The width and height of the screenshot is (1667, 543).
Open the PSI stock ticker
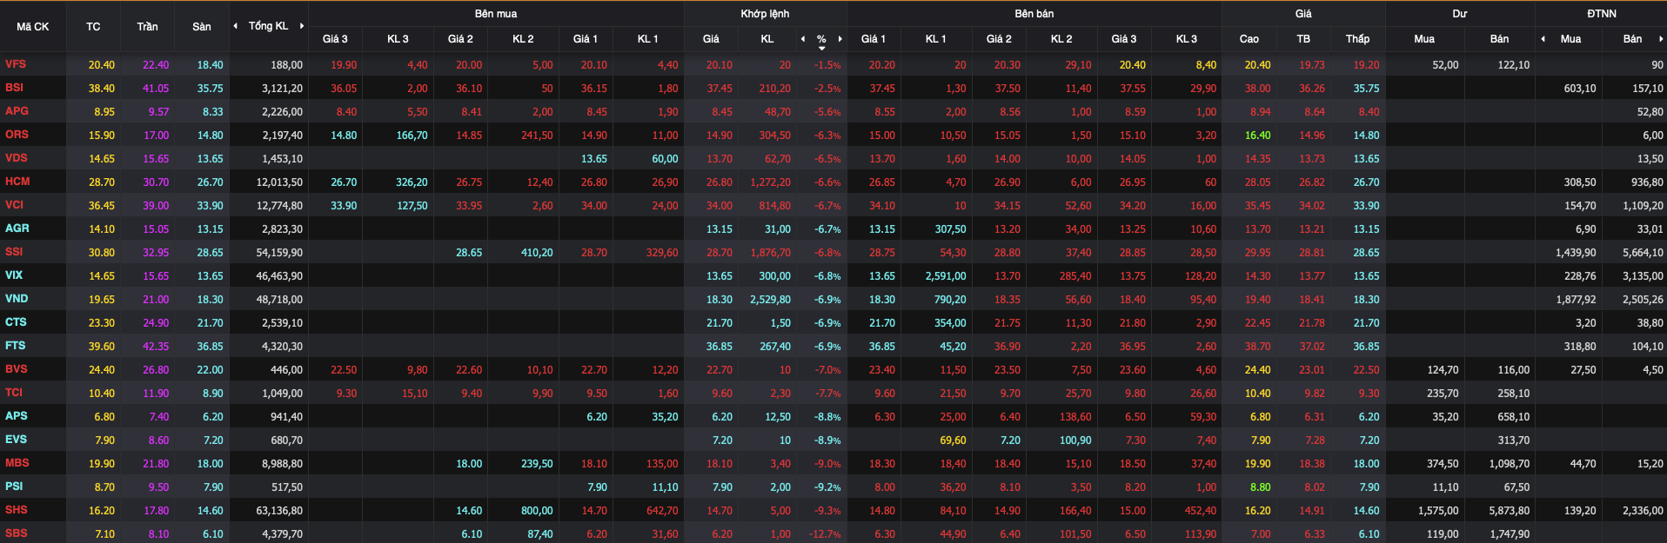point(14,487)
